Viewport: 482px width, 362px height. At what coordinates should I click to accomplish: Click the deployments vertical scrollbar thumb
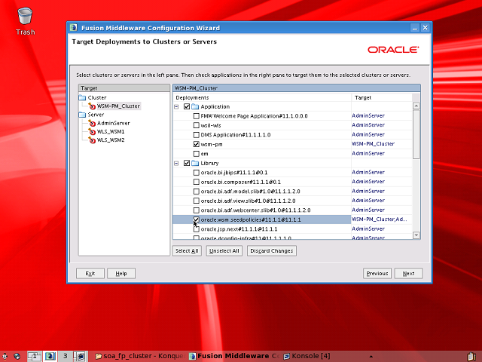416,134
